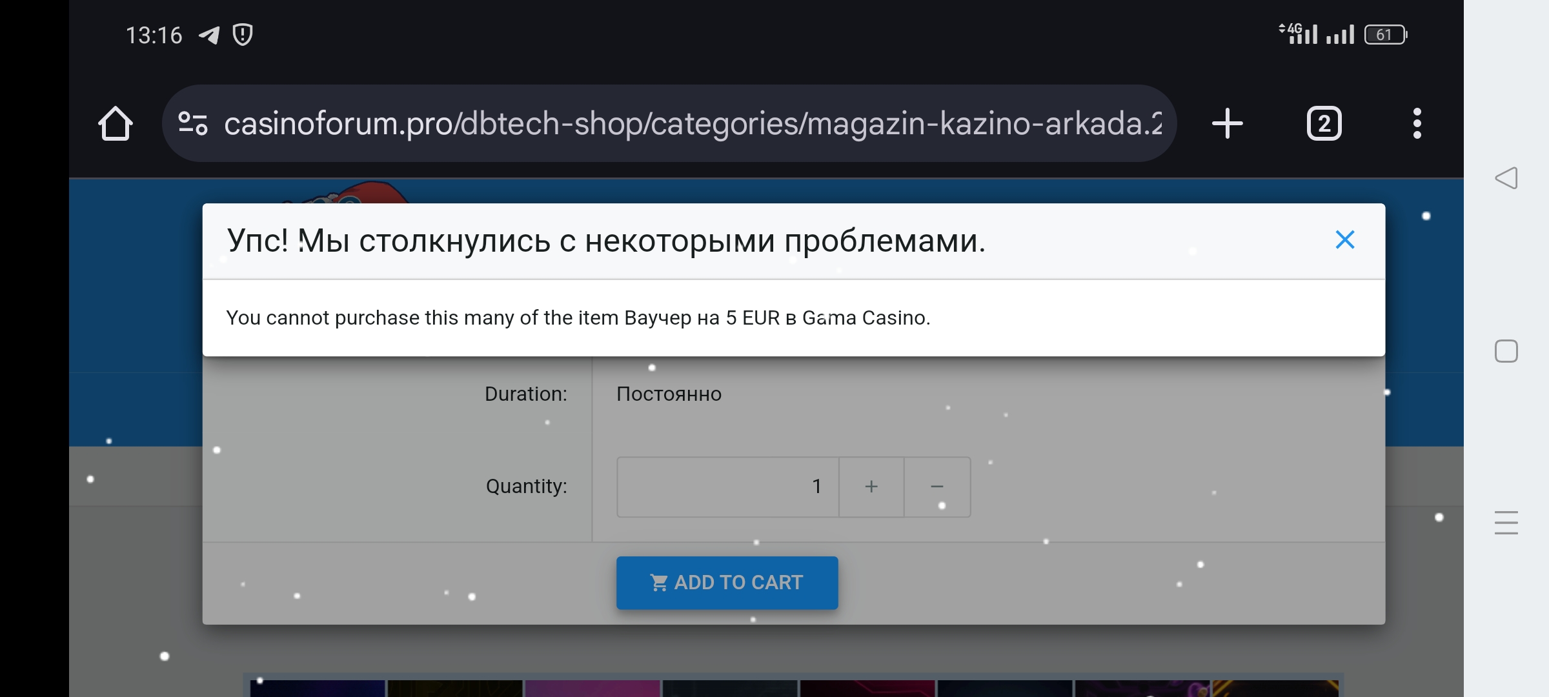The width and height of the screenshot is (1549, 697).
Task: Increase quantity with plus stepper
Action: [871, 487]
